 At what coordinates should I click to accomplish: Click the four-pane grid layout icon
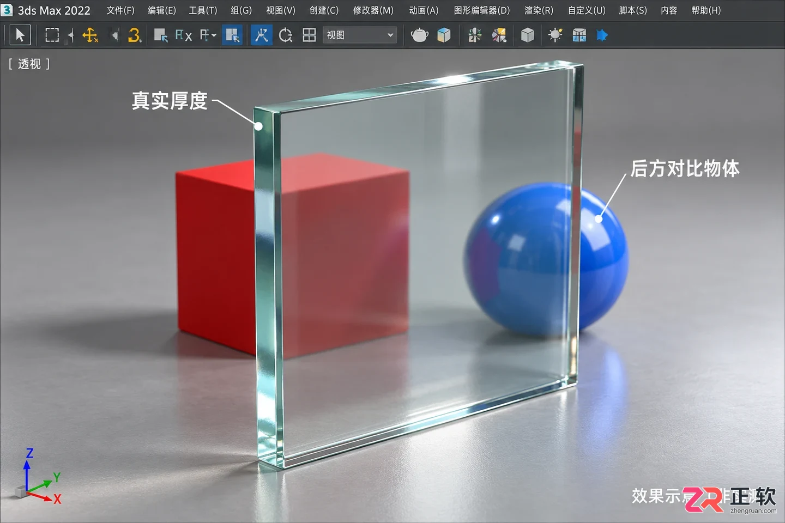(309, 35)
